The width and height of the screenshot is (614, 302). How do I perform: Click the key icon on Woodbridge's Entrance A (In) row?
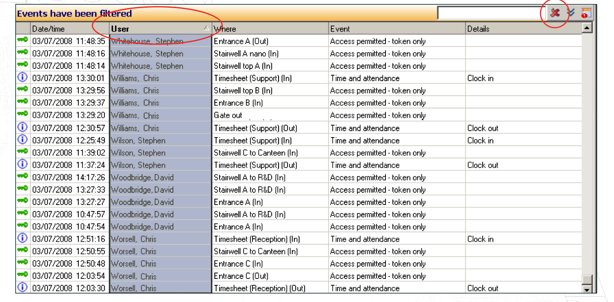23,202
